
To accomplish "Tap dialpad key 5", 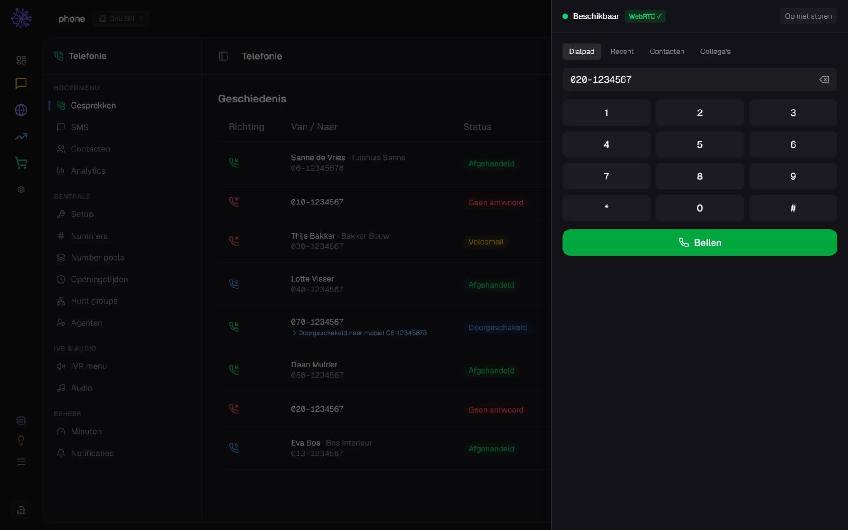I will click(700, 144).
